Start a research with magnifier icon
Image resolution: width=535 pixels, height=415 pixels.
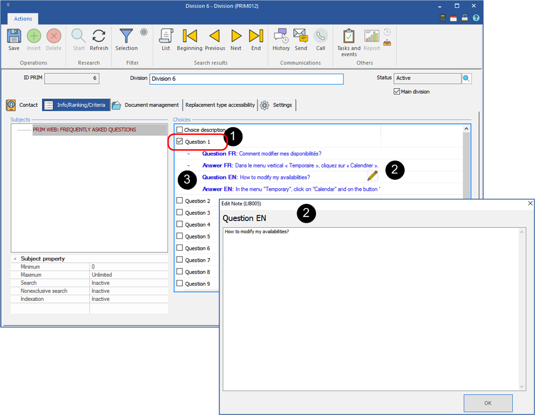(x=78, y=36)
